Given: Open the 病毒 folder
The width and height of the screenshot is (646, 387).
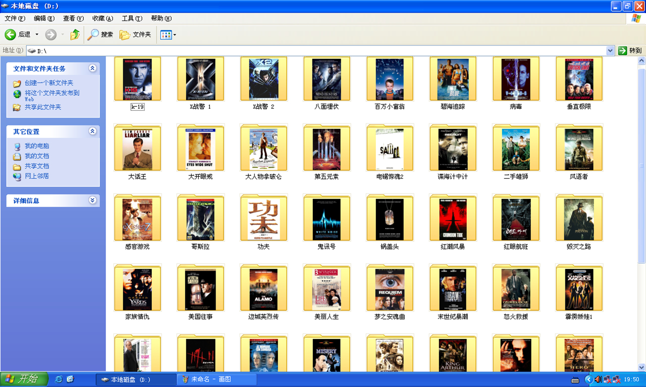Looking at the screenshot, I should point(516,79).
